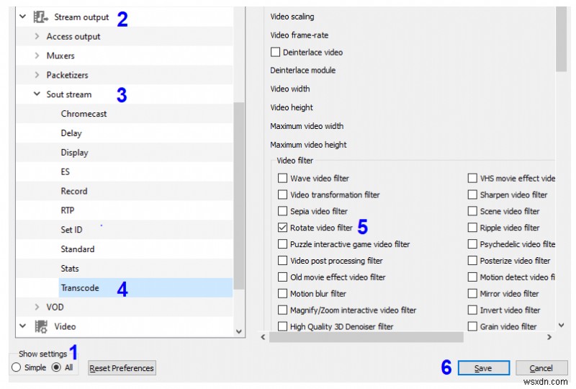The width and height of the screenshot is (576, 389).
Task: Open the Chromecast settings item
Action: 84,114
